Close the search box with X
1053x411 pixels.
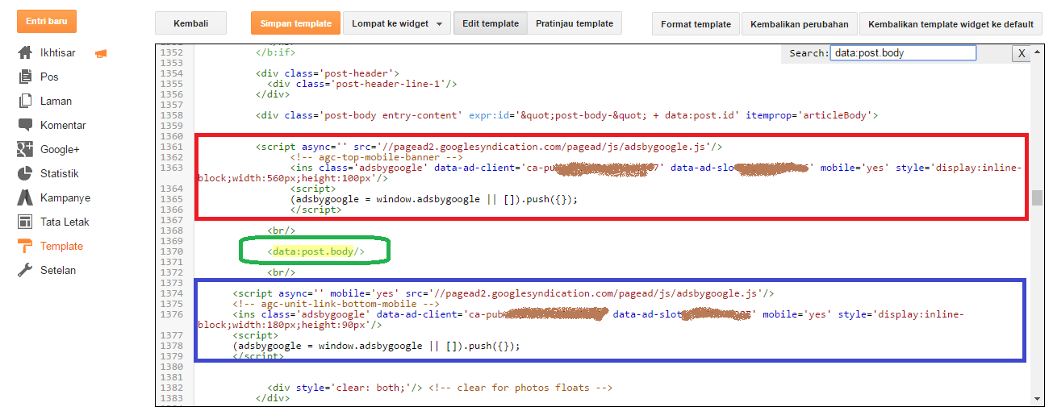(x=1021, y=53)
